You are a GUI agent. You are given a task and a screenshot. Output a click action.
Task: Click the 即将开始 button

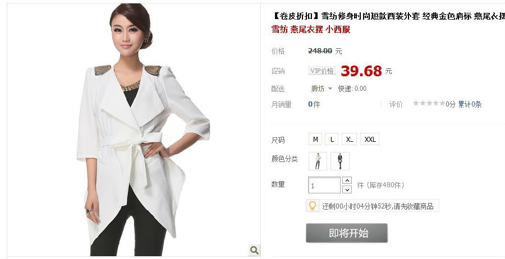pyautogui.click(x=347, y=233)
